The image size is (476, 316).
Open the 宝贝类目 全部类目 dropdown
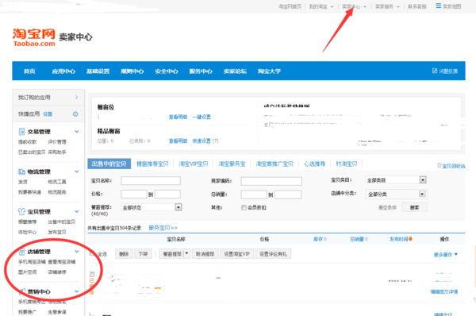click(x=396, y=180)
